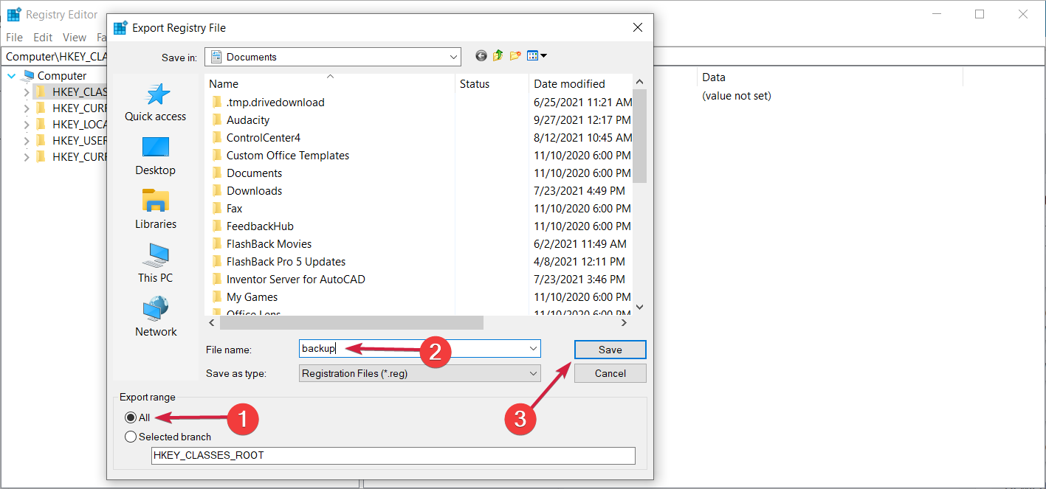The height and width of the screenshot is (489, 1046).
Task: Open Network in places bar
Action: (x=155, y=318)
